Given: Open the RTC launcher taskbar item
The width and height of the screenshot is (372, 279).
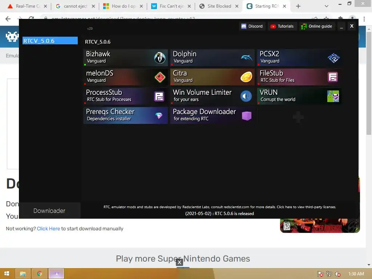Looking at the screenshot, I should [x=56, y=274].
